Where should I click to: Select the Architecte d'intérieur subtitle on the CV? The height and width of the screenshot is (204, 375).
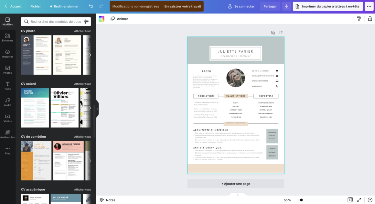(x=236, y=56)
